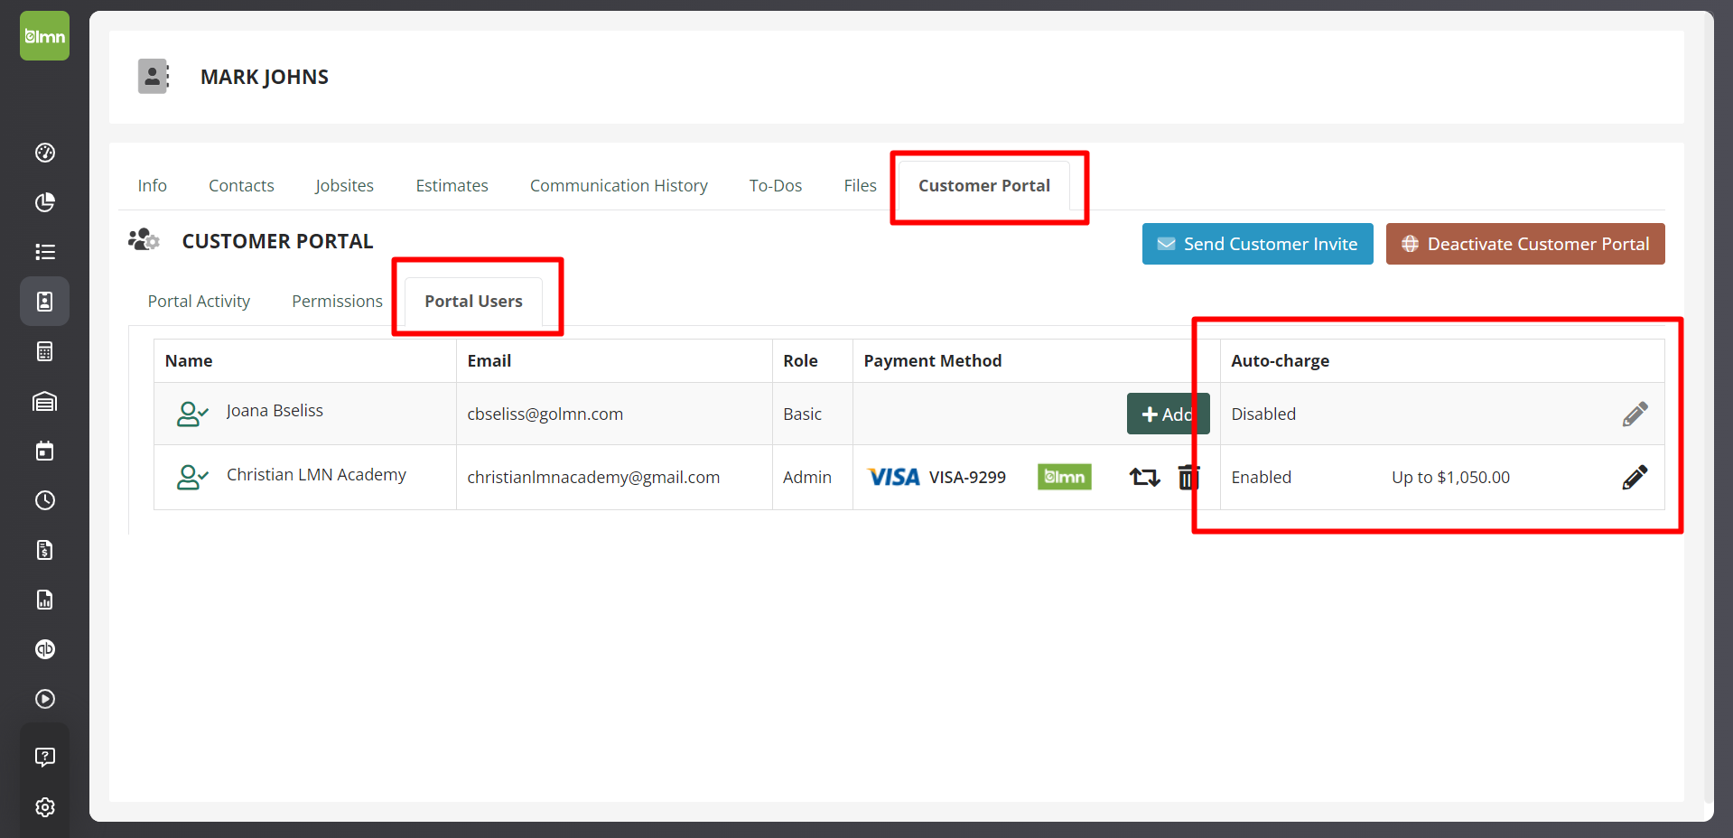
Task: Open the to-do list icon in the sidebar
Action: 44,251
